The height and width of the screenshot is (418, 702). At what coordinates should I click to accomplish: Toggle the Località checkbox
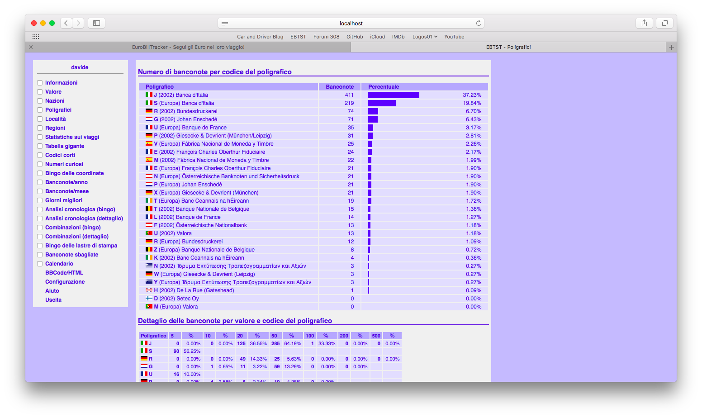pos(40,119)
